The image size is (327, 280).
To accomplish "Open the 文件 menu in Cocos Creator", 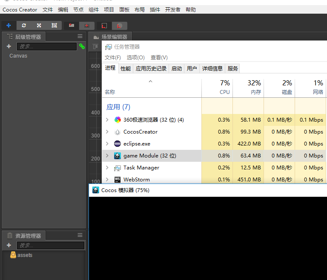I will 48,10.
